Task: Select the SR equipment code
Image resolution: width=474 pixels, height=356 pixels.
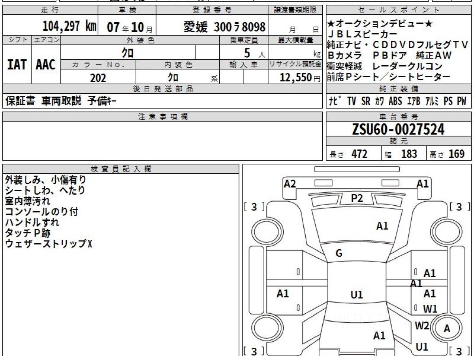Action: tap(366, 101)
